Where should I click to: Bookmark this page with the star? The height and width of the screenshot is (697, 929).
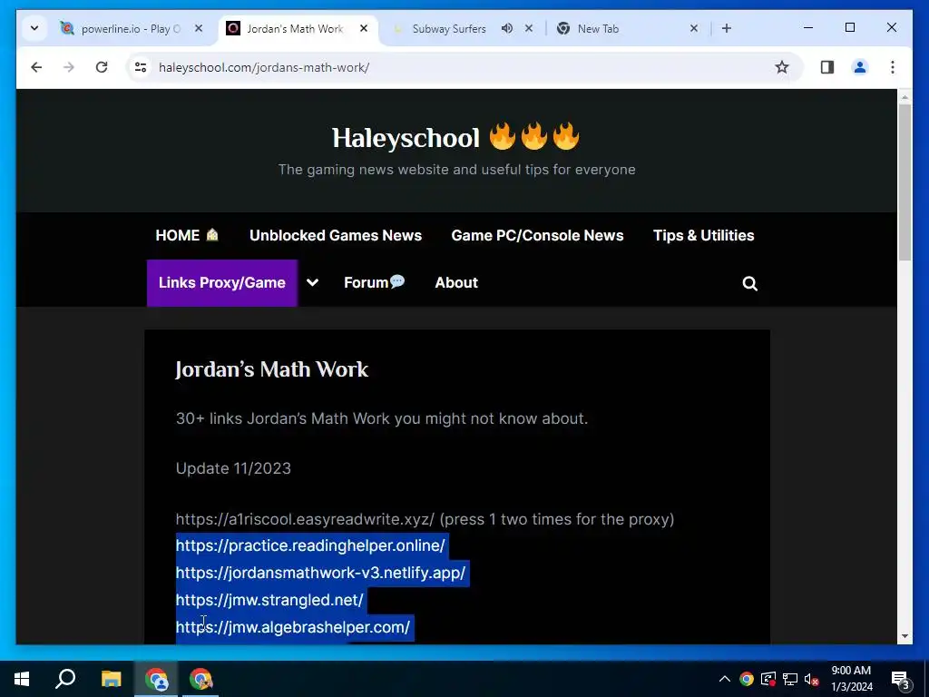coord(782,67)
